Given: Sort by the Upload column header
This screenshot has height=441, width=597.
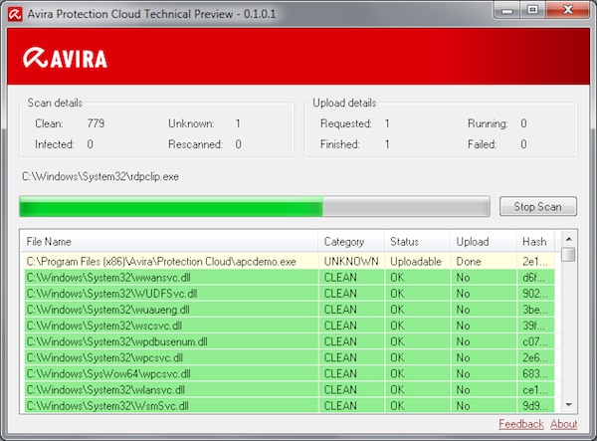Looking at the screenshot, I should (483, 242).
